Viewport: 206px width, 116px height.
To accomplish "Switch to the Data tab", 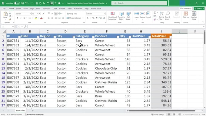I will coord(55,9).
